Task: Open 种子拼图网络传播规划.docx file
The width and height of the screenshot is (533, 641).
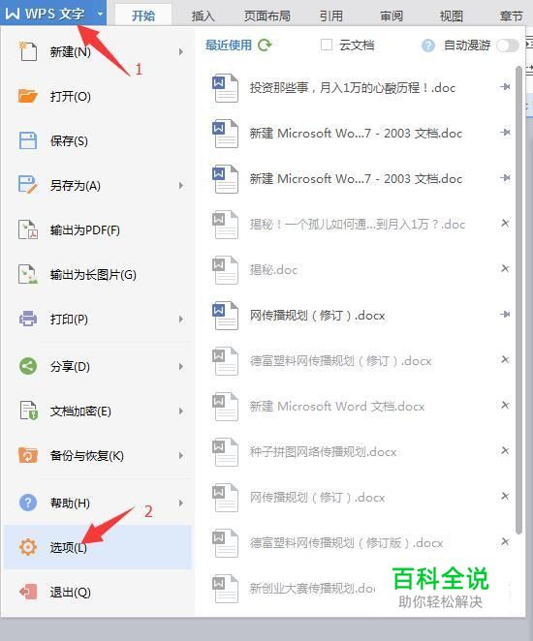Action: tap(323, 452)
